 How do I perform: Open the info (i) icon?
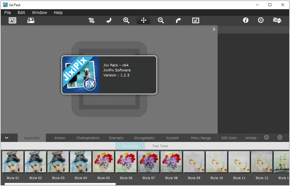click(x=246, y=20)
